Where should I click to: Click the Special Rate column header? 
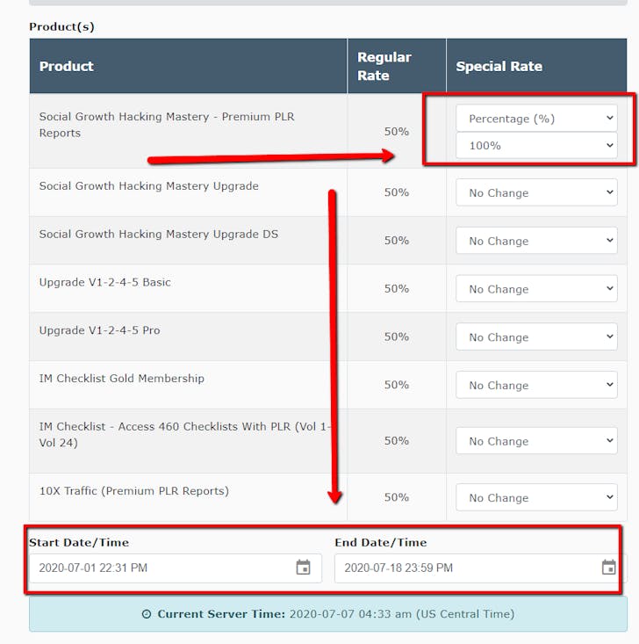[499, 66]
